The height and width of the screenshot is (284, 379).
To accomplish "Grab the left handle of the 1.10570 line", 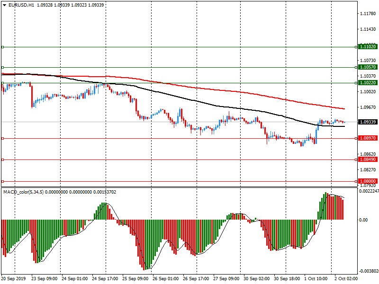I will 3,67.
